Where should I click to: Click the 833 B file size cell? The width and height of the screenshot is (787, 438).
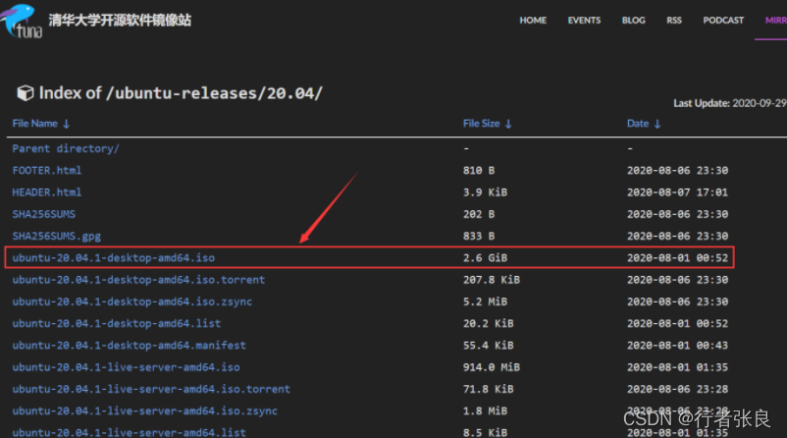point(479,236)
